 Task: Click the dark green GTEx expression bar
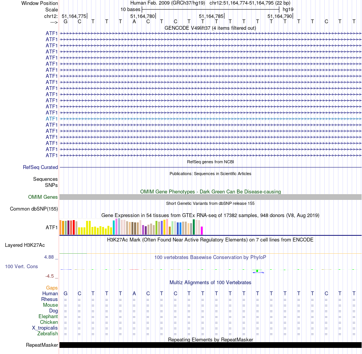[194, 227]
